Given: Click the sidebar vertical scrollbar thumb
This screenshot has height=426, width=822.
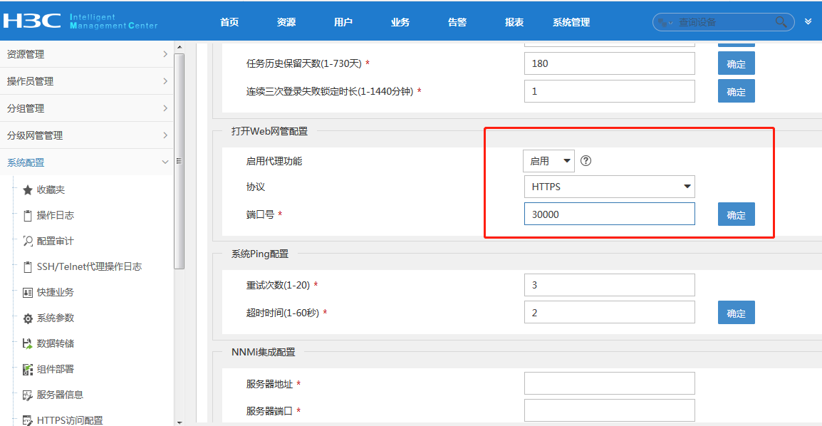Looking at the screenshot, I should [180, 161].
